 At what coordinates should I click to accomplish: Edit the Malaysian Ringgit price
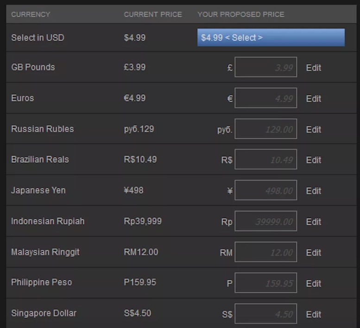tap(313, 252)
